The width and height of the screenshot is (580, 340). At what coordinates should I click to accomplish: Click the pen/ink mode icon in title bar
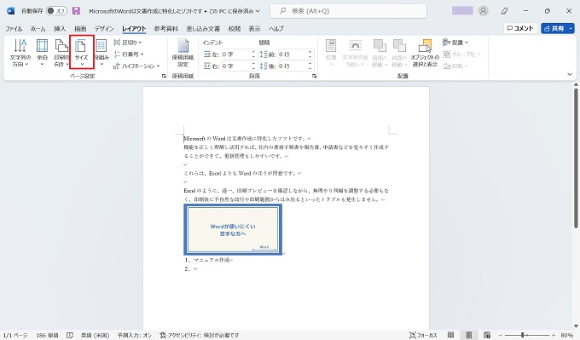(504, 11)
